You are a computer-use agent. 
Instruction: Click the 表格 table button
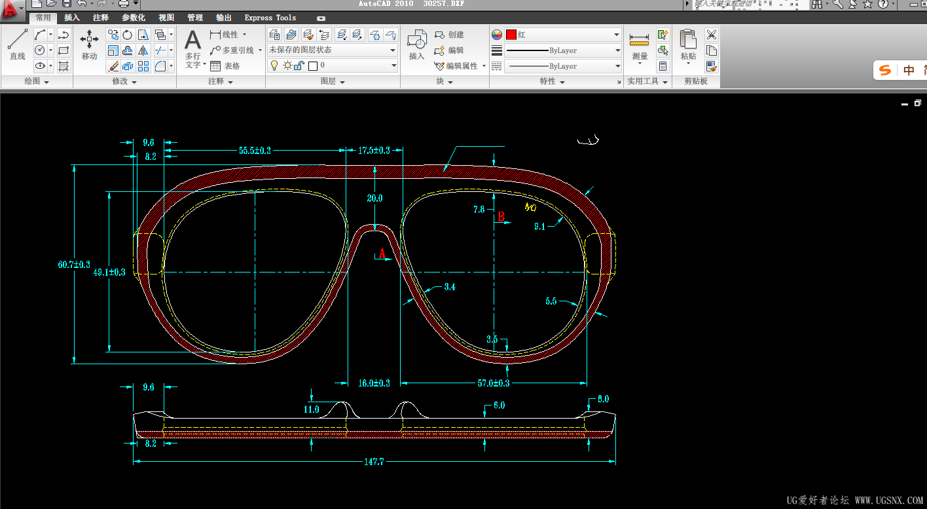(225, 66)
